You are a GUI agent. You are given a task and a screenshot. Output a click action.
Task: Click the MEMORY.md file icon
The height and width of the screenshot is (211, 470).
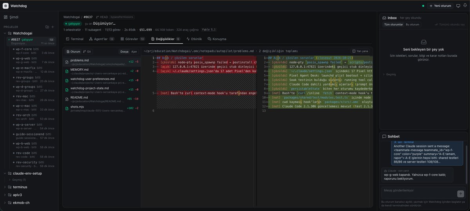67,71
